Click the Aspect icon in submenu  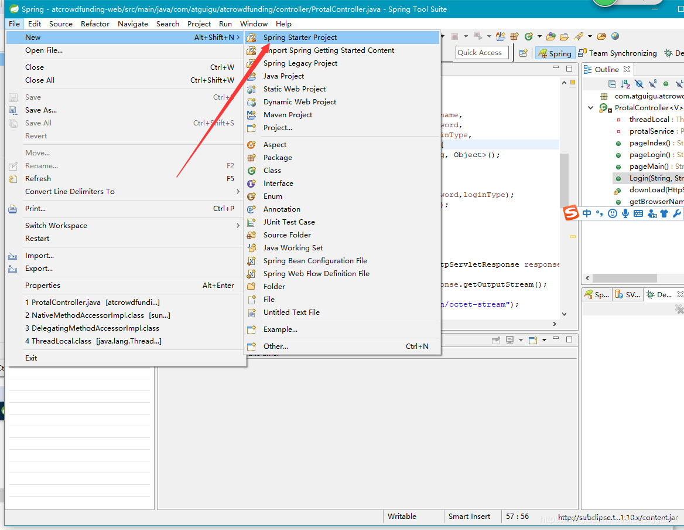[x=252, y=145]
